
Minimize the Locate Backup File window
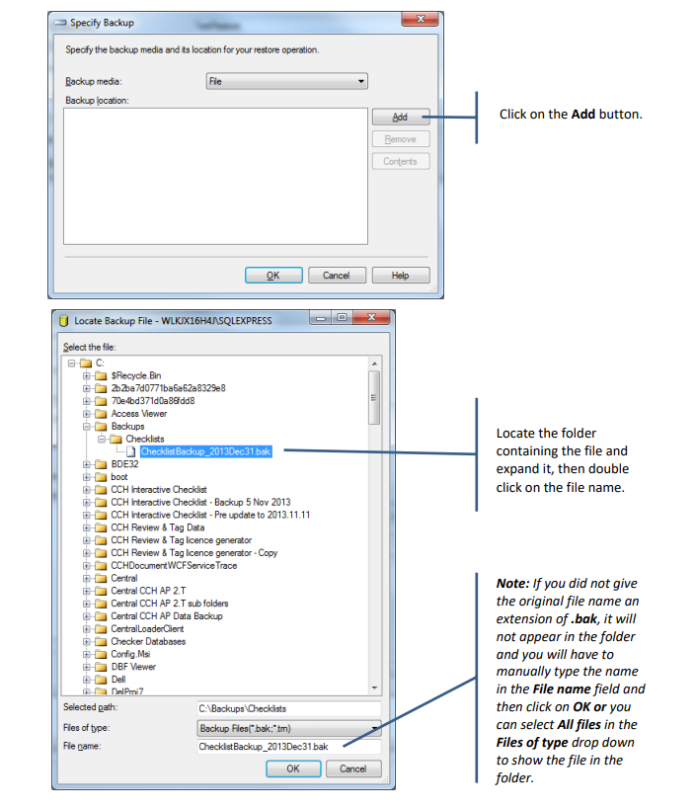320,317
